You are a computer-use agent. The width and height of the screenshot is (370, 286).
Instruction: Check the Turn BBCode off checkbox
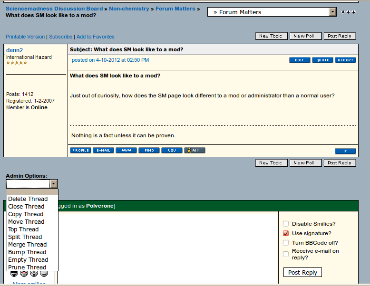(286, 243)
